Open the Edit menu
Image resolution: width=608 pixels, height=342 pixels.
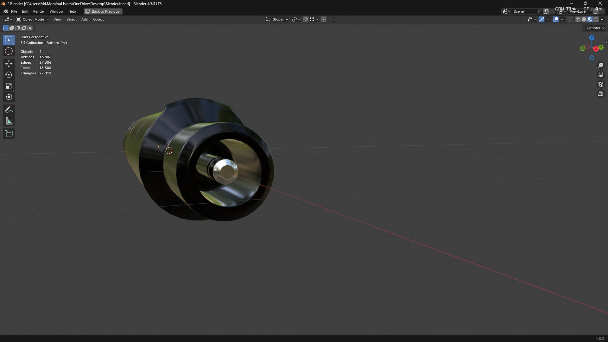[x=25, y=11]
